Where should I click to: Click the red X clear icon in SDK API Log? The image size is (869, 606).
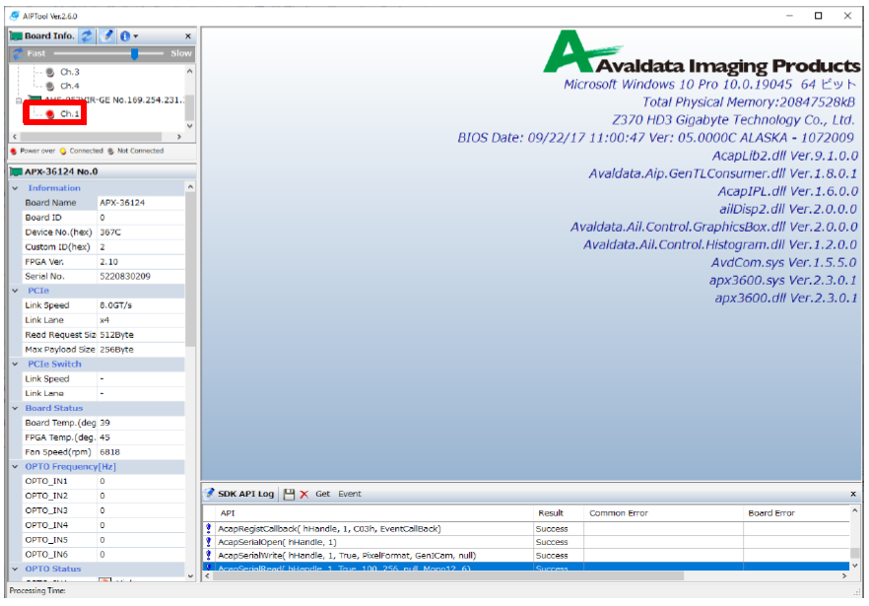coord(303,494)
